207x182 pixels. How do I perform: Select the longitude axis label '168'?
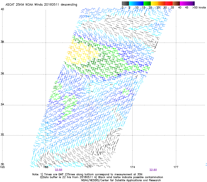[46, 167]
